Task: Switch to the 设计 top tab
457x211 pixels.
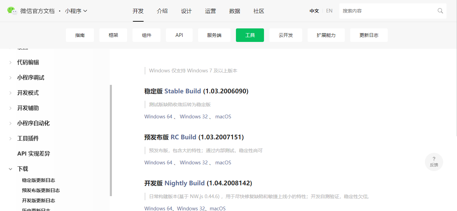Action: 186,11
